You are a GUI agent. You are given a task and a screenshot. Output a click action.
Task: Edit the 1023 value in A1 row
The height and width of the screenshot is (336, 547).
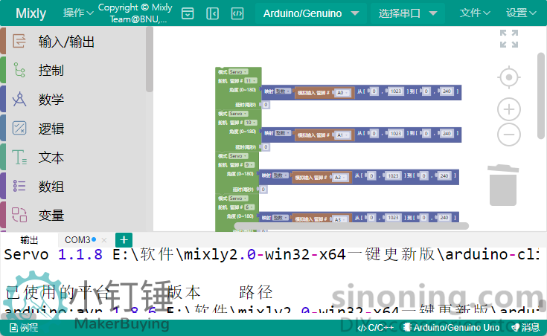click(396, 134)
